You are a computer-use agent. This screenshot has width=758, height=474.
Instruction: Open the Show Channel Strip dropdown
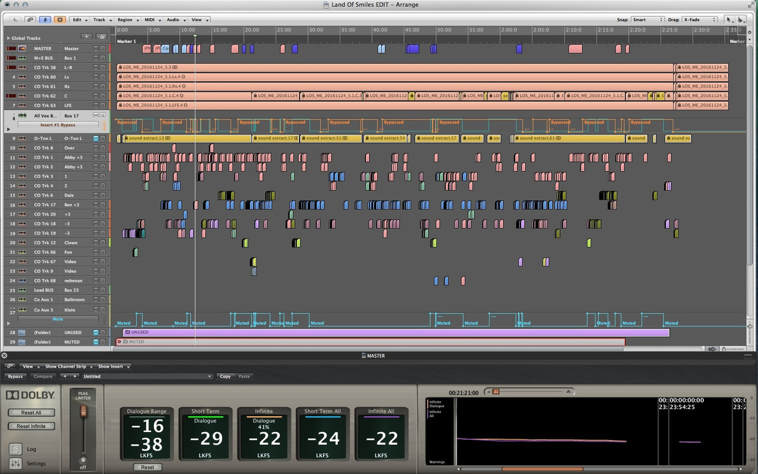point(68,366)
